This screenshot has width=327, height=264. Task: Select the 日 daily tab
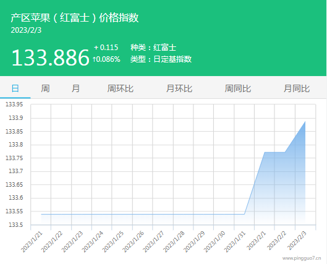(x=15, y=88)
